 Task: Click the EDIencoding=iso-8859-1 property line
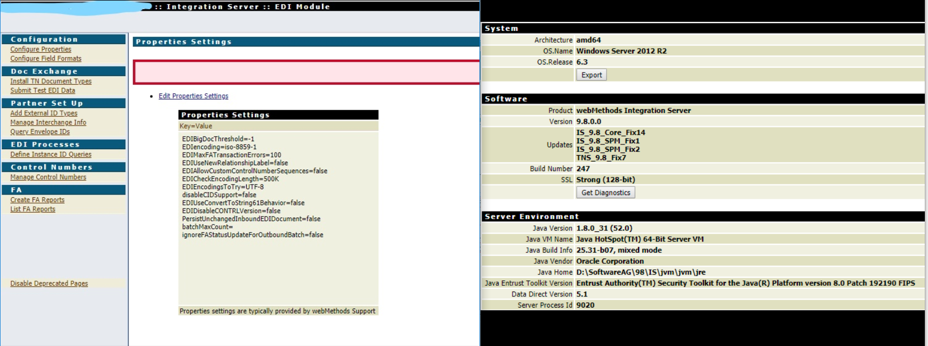point(219,147)
